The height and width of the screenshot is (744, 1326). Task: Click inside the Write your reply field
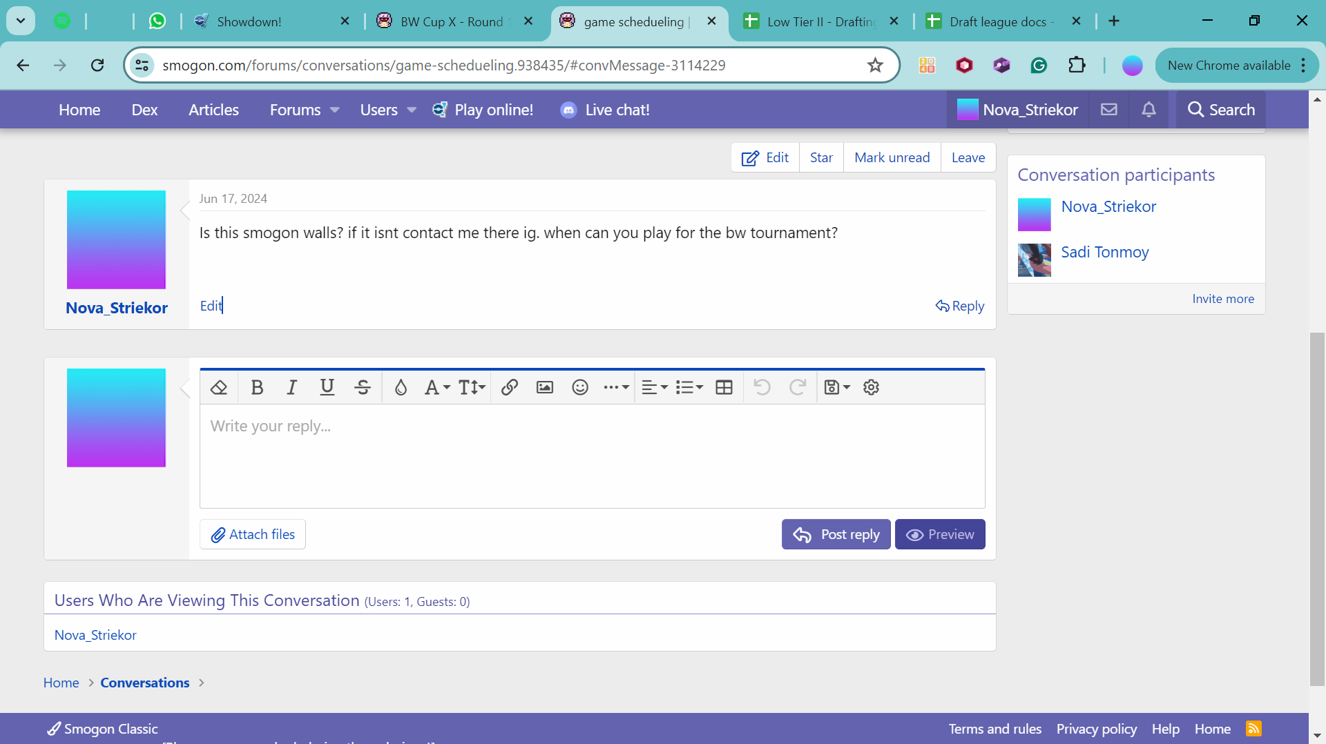pos(592,456)
